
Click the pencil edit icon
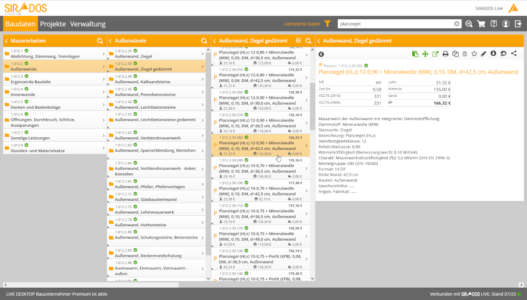click(x=484, y=54)
